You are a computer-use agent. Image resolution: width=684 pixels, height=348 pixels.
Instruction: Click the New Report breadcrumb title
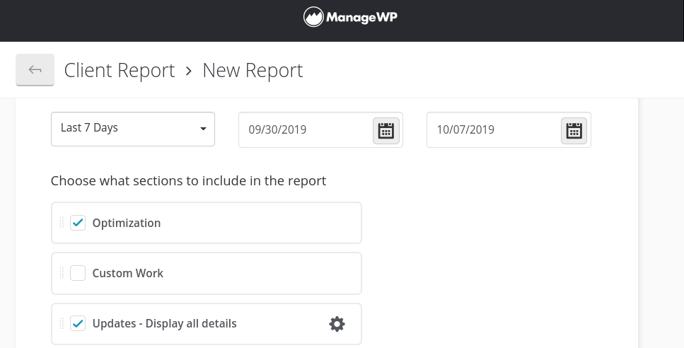point(253,71)
